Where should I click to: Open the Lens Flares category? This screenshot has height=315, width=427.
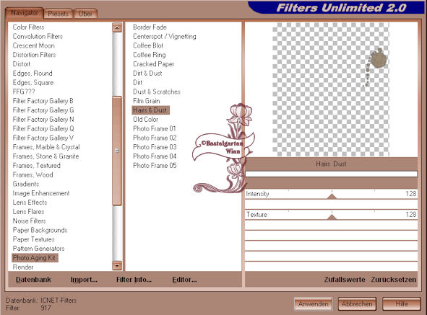point(28,212)
